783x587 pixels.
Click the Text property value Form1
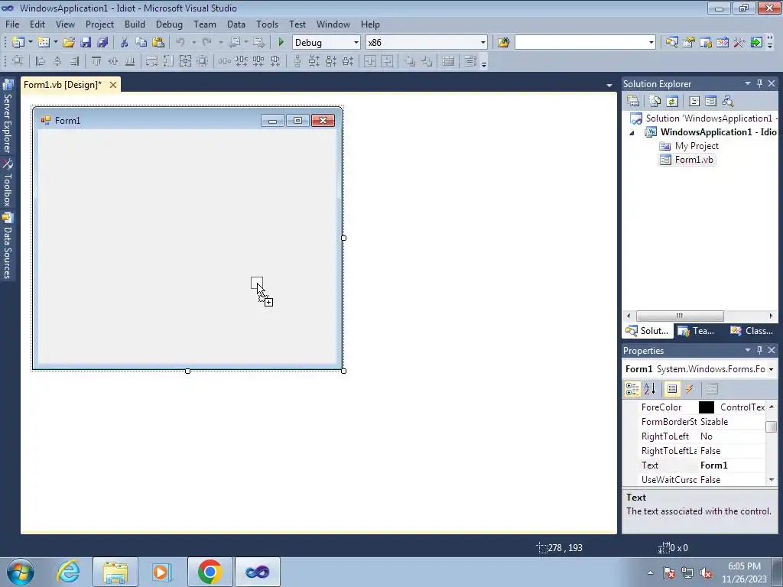713,465
